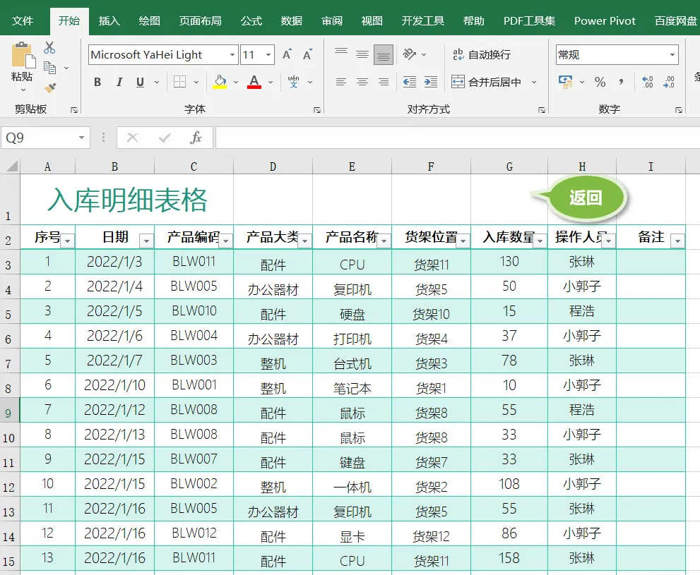Open the 序号 filter dropdown
Screen dimensions: 700x575
(x=67, y=241)
